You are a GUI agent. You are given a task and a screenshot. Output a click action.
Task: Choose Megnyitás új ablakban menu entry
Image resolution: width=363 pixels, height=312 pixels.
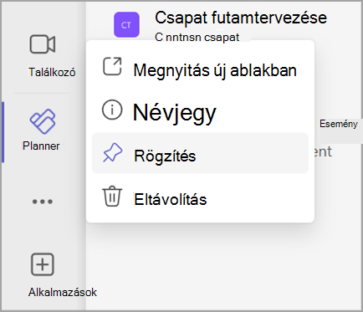coord(200,69)
